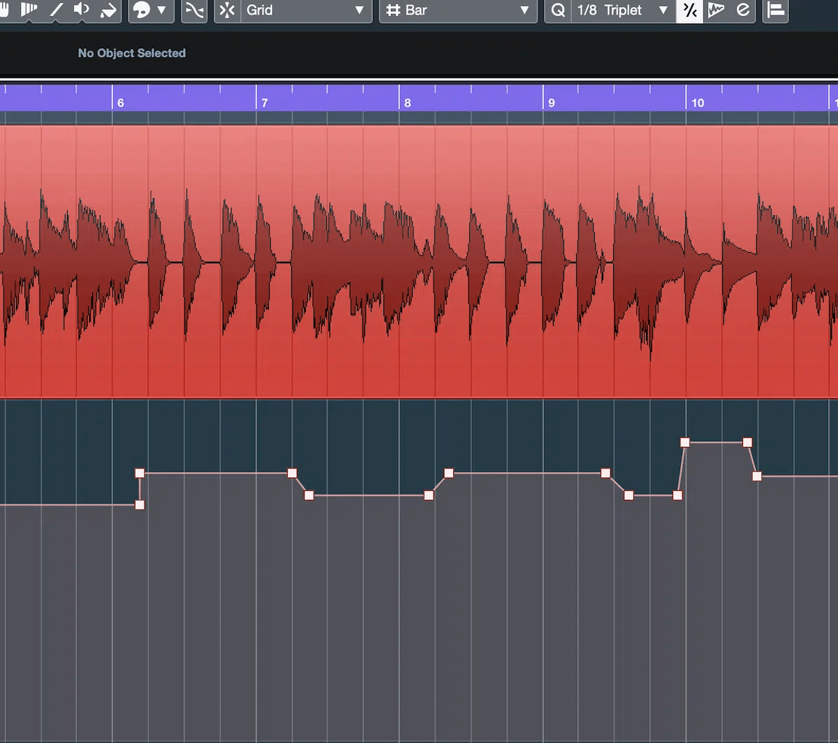This screenshot has width=838, height=743.
Task: Open the 1/8 Triplet quantize preset dropdown
Action: [622, 10]
